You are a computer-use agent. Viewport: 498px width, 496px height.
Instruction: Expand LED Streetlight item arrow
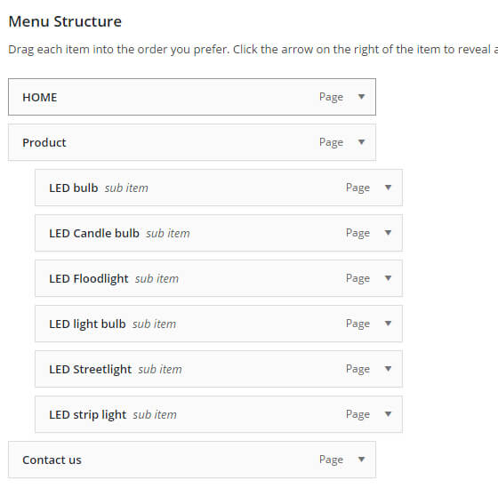pyautogui.click(x=388, y=369)
